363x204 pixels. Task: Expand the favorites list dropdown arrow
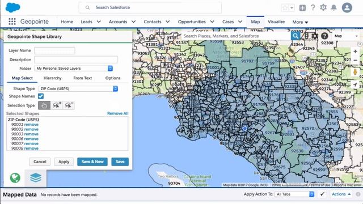(292, 7)
